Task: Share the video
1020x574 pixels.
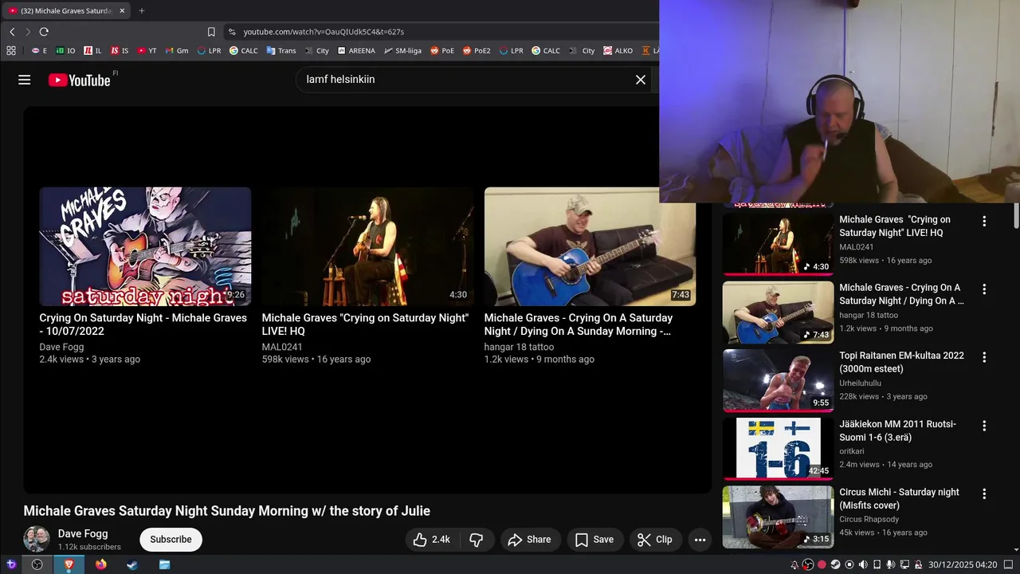Action: coord(530,540)
